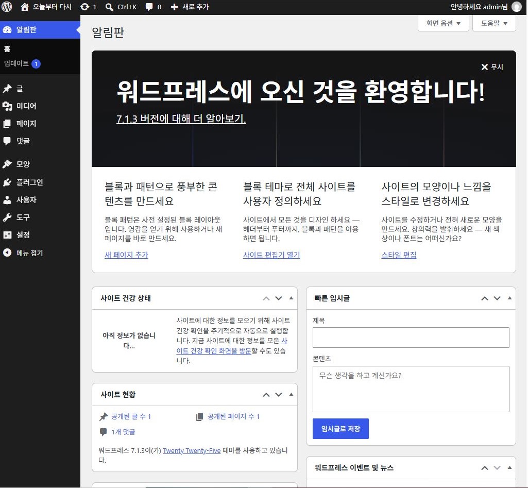Viewport: 528px width, 488px height.
Task: Open 미디어 media menu
Action: pos(40,106)
